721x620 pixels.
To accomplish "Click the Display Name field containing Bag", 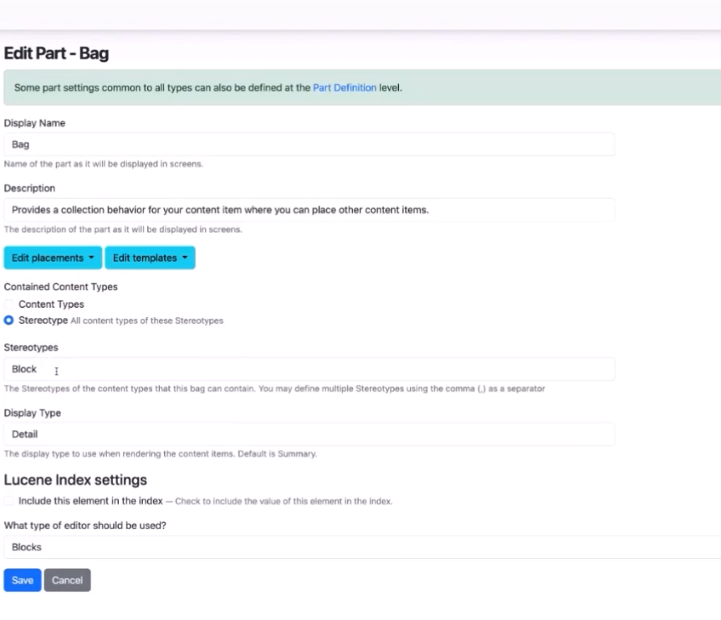I will tap(308, 143).
